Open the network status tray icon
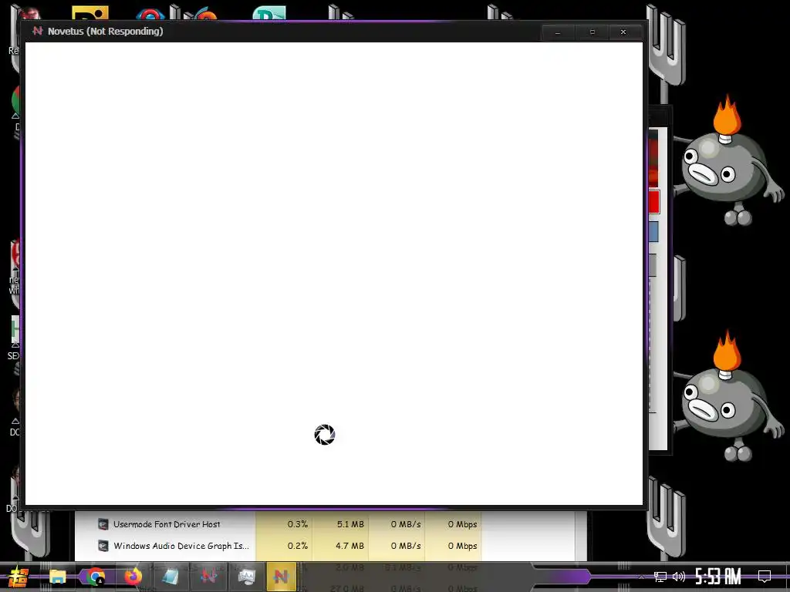The height and width of the screenshot is (592, 790). click(x=660, y=577)
